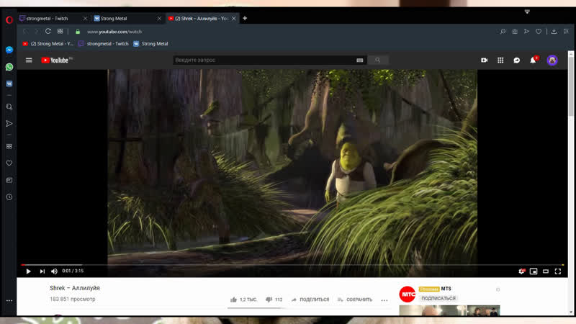Image resolution: width=576 pixels, height=324 pixels.
Task: Select the Shrek – Аллилуйя tab
Action: pos(201,19)
